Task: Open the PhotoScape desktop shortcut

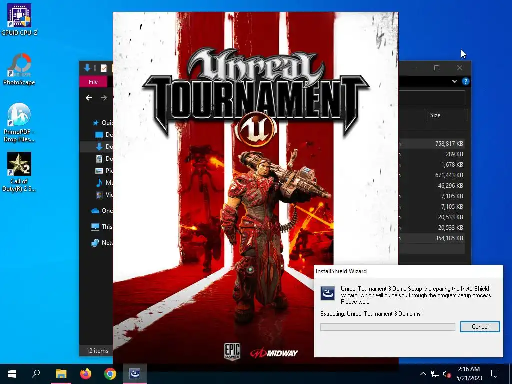Action: click(x=19, y=69)
